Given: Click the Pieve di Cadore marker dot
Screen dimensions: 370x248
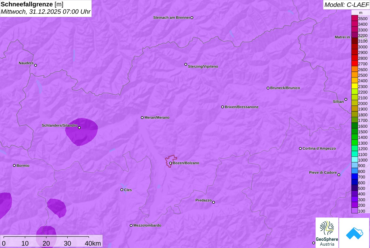Looking at the screenshot, I should [x=339, y=175].
